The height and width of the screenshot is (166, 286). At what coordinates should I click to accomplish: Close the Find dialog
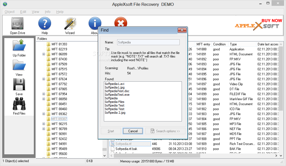tap(182, 30)
